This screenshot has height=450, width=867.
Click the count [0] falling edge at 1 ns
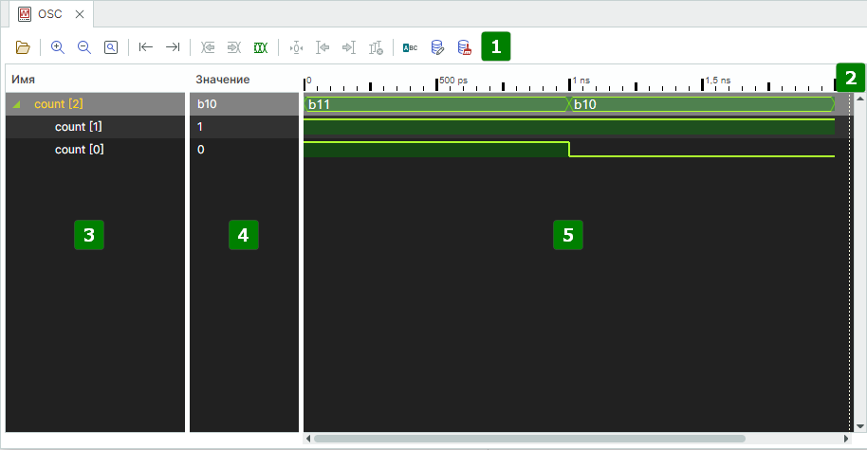(x=569, y=149)
